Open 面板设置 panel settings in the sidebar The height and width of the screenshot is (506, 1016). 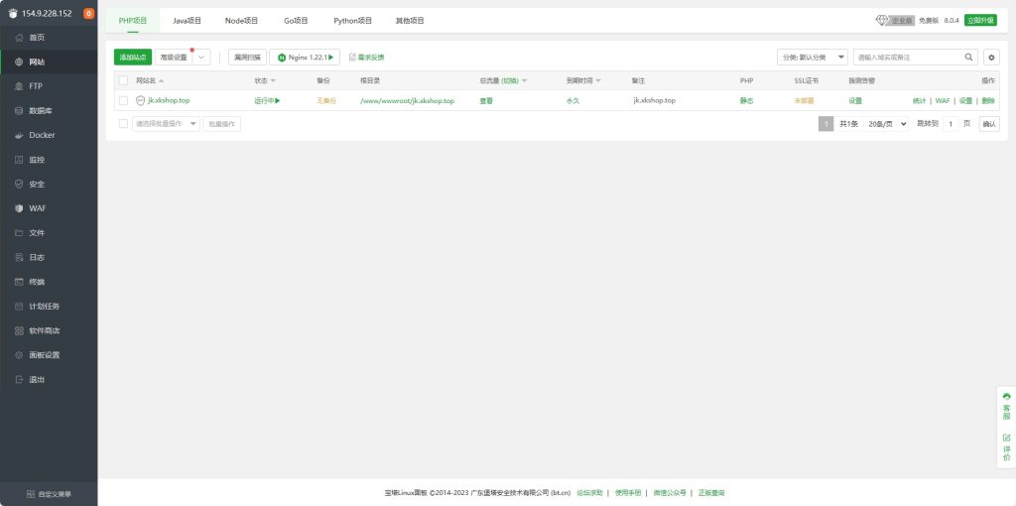(x=49, y=355)
